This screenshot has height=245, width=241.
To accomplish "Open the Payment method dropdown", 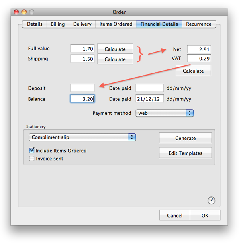I will point(165,113).
